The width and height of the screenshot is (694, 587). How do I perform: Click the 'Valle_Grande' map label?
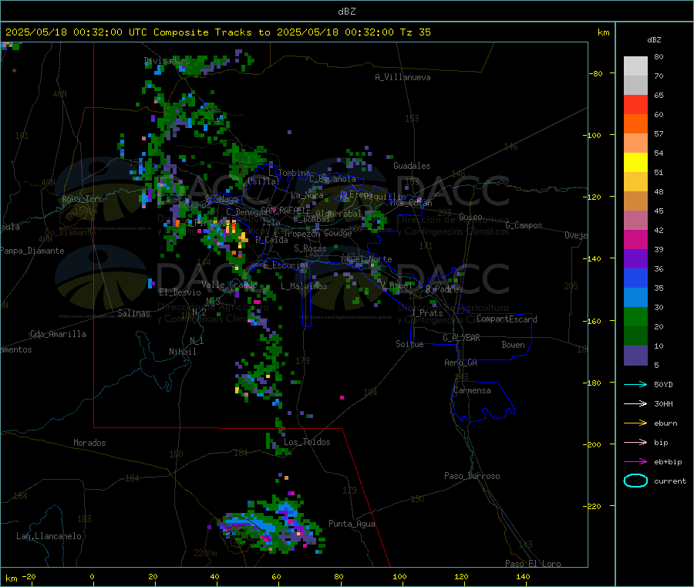(x=229, y=285)
